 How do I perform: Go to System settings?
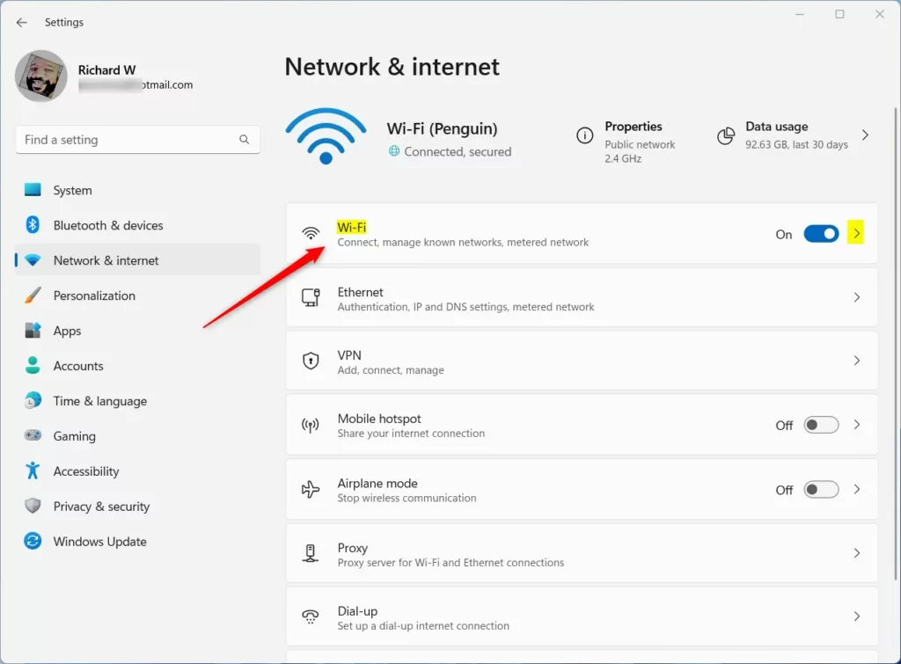(138, 190)
